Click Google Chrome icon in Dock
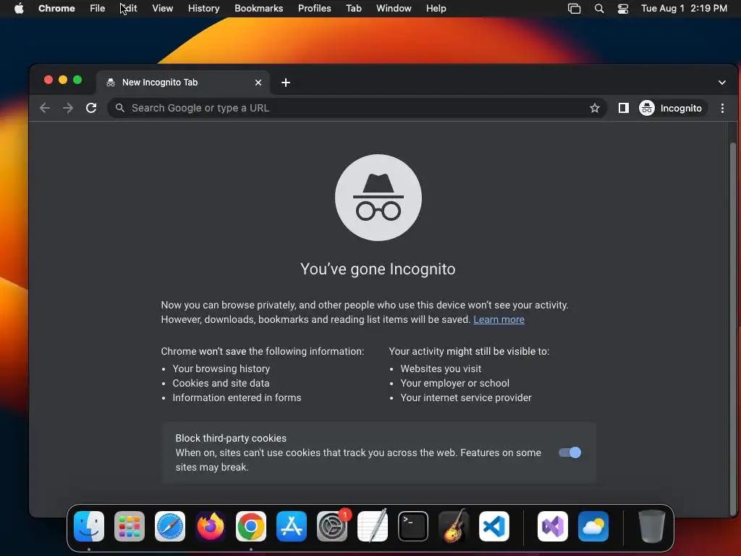This screenshot has height=556, width=741. click(x=251, y=526)
